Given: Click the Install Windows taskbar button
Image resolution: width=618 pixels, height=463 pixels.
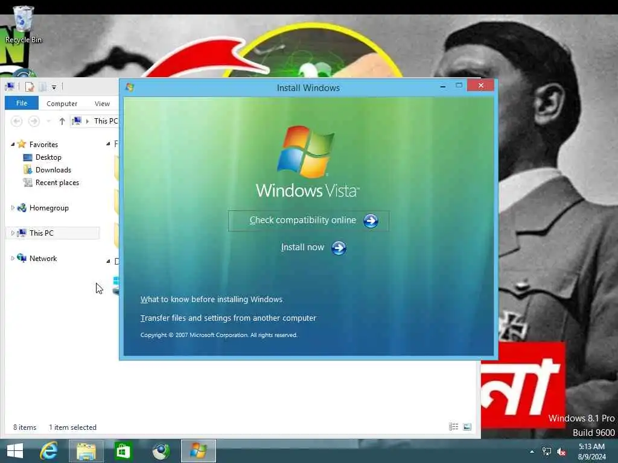Looking at the screenshot, I should point(198,451).
